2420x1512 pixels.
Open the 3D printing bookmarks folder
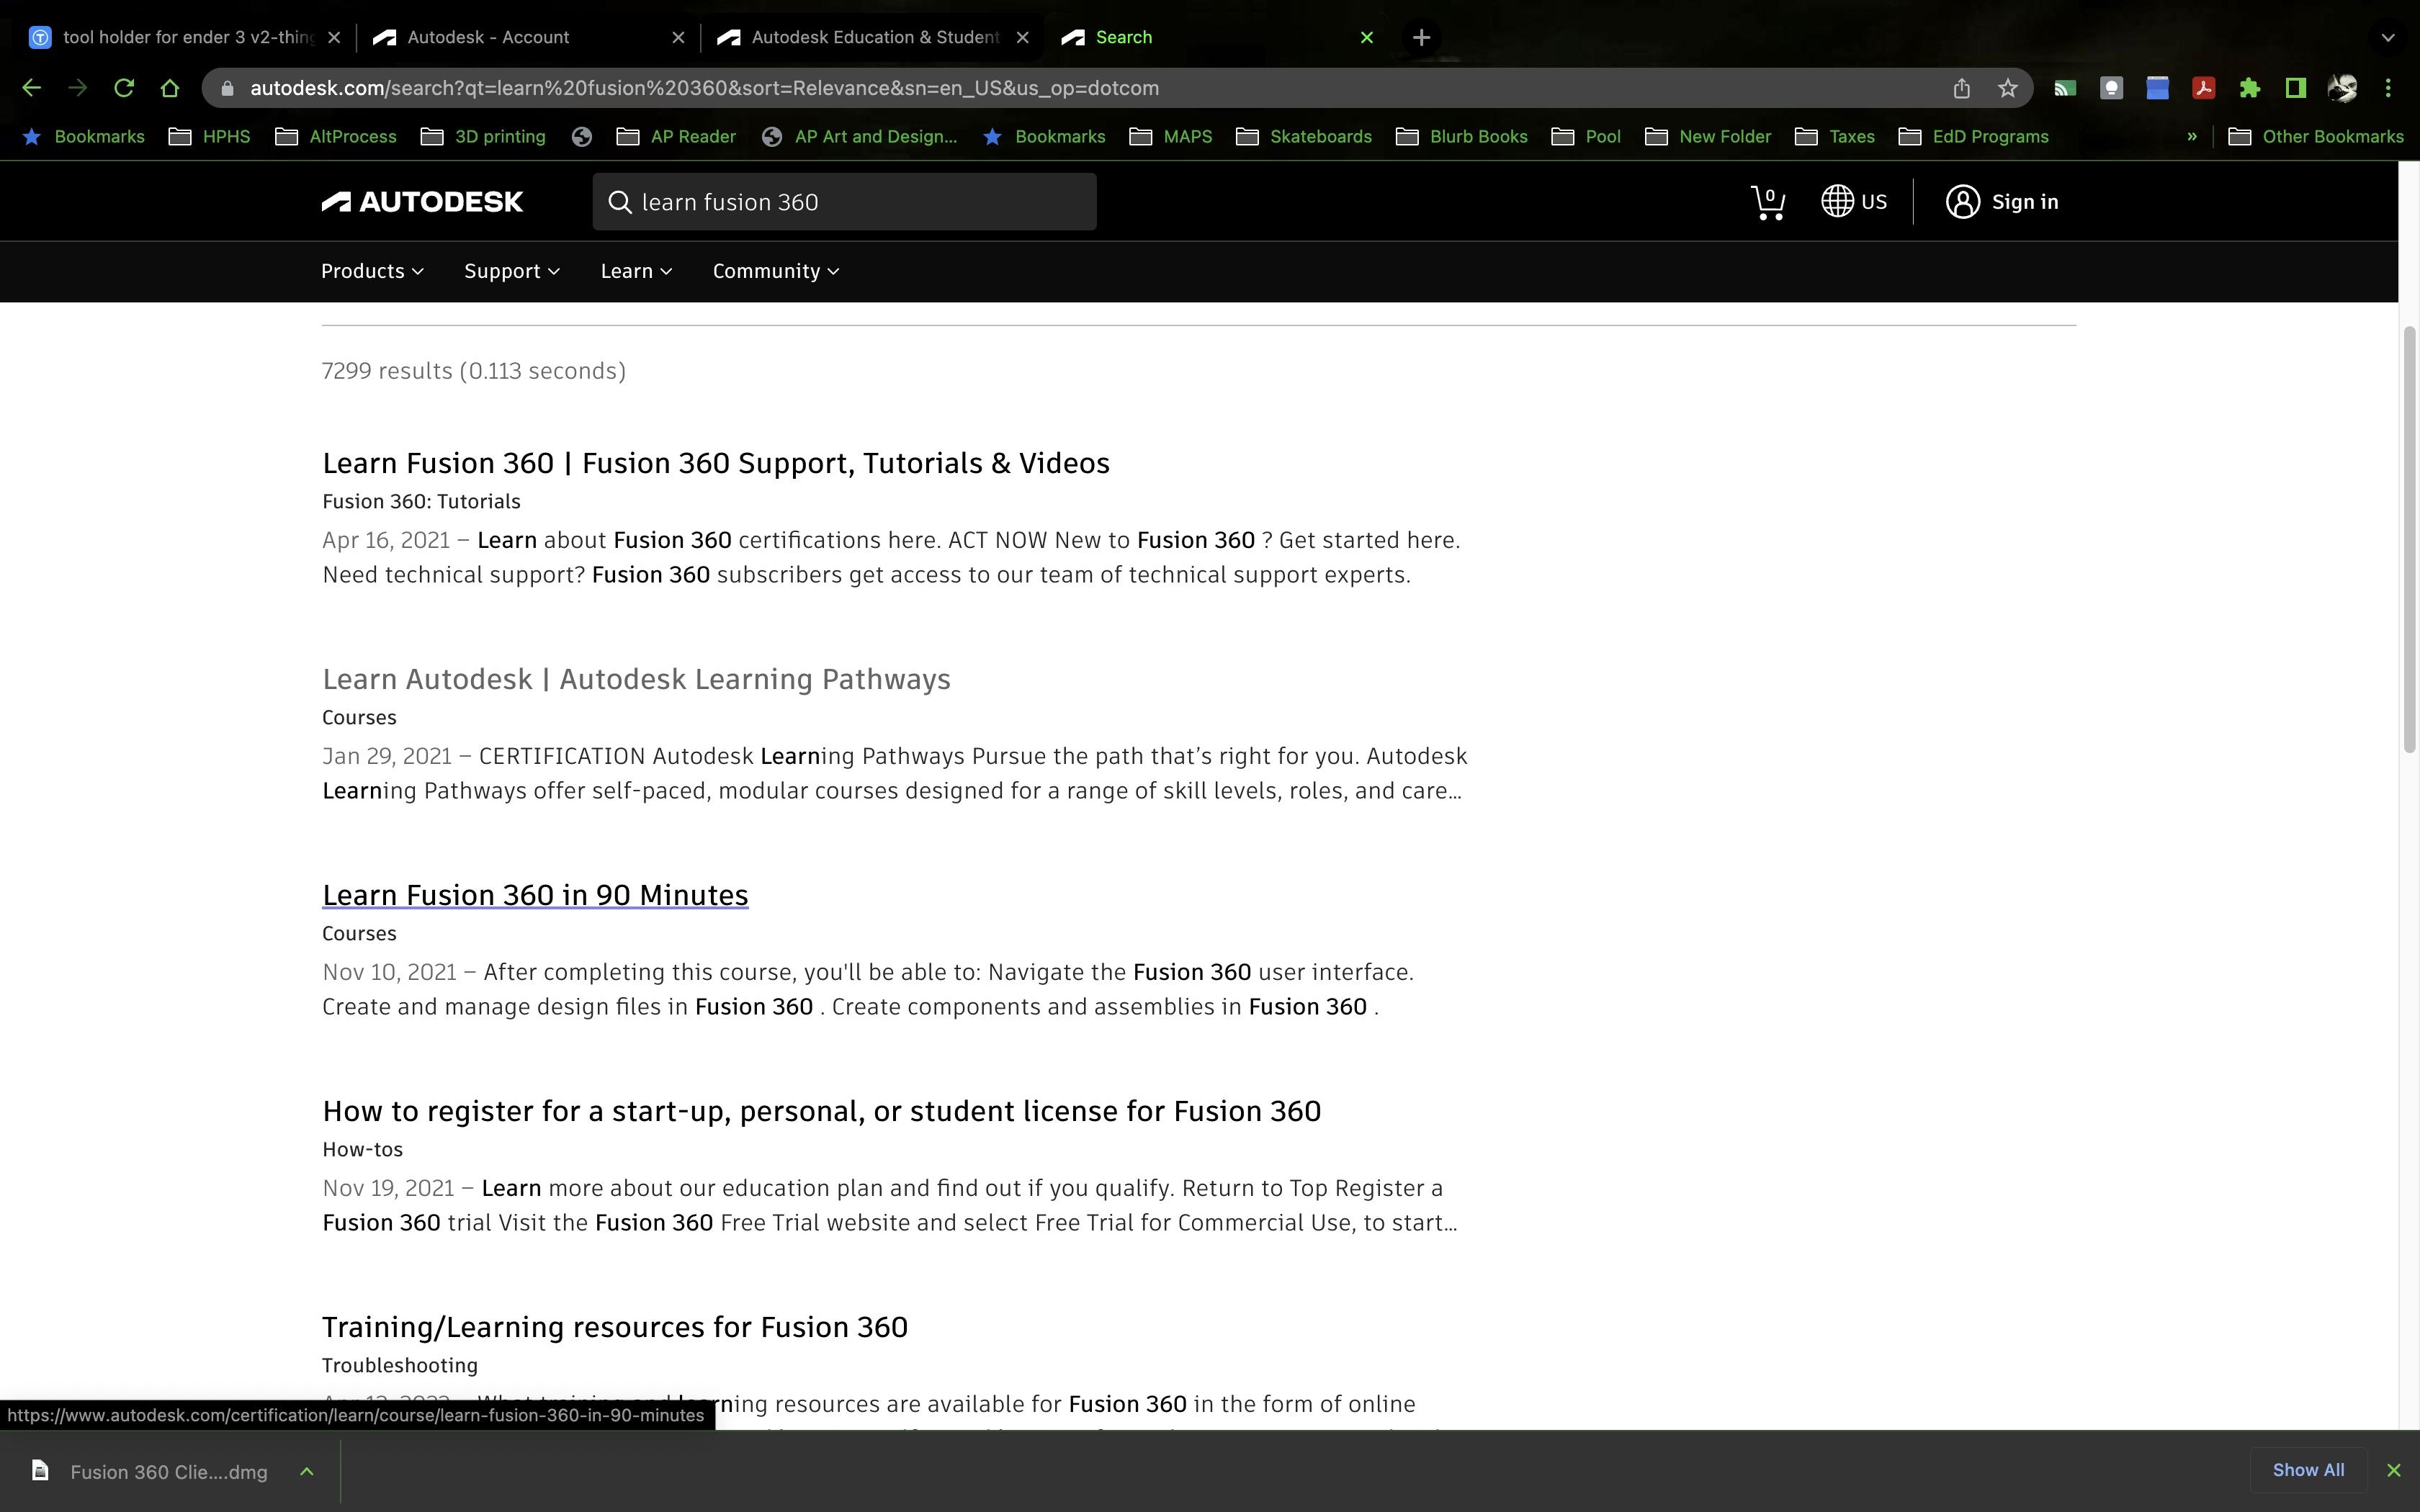click(483, 136)
